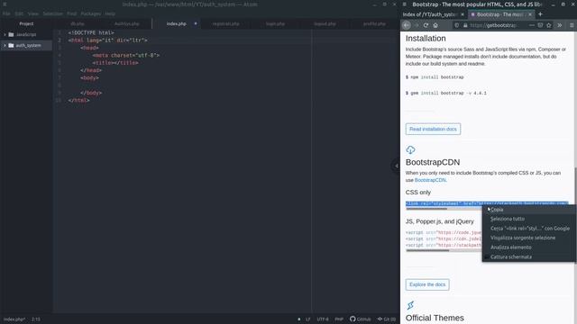Click the 'npm install bootstrap' command text
The height and width of the screenshot is (324, 577).
435,77
